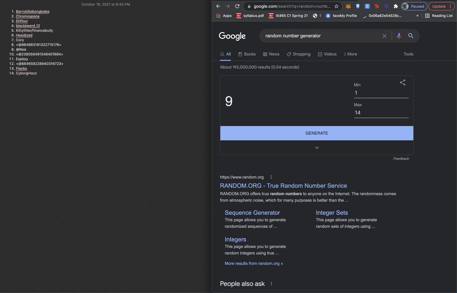457x293 pixels.
Task: Go back in the Chrome browser
Action: (x=218, y=6)
